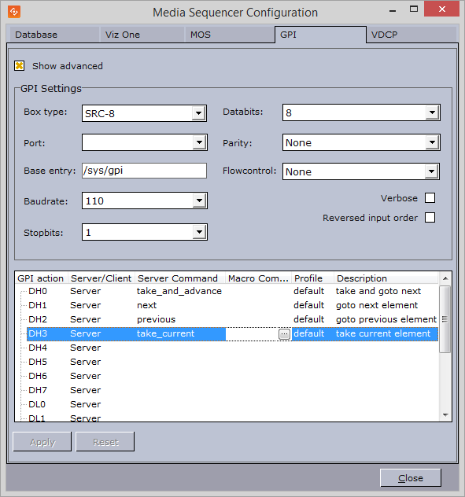Open the Parity dropdown

(432, 142)
